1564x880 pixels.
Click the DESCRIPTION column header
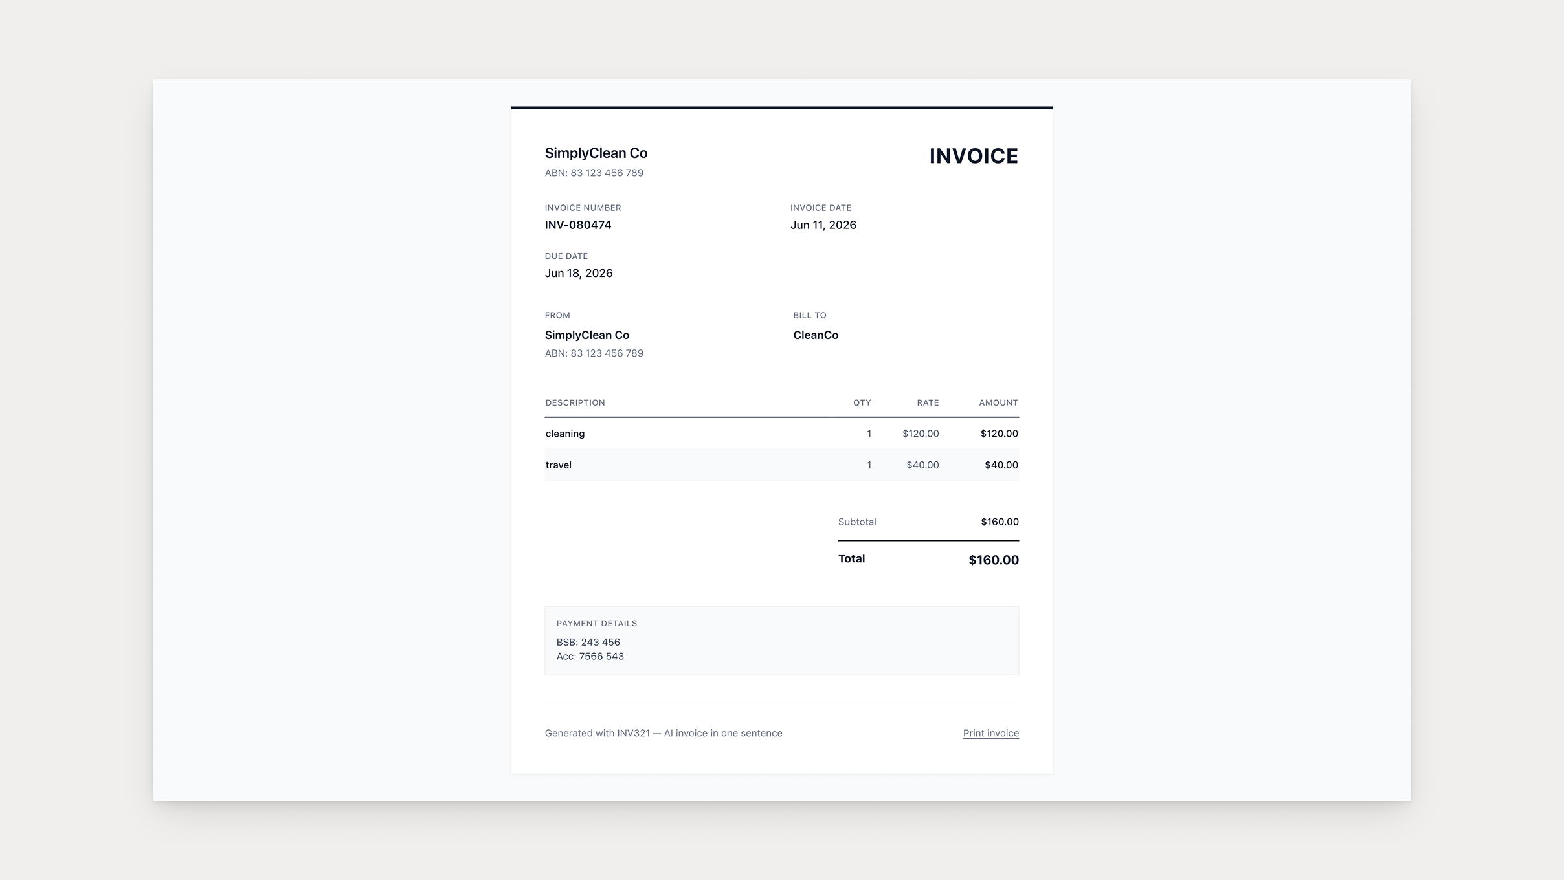[575, 402]
